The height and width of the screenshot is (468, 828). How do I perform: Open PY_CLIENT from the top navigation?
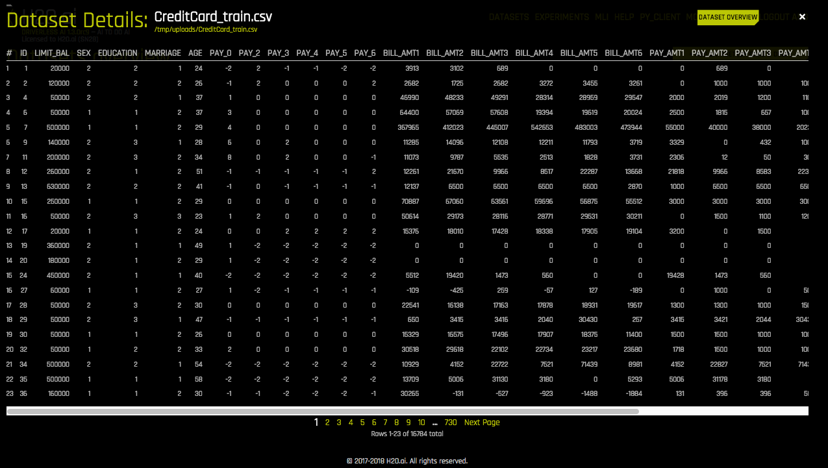(660, 17)
